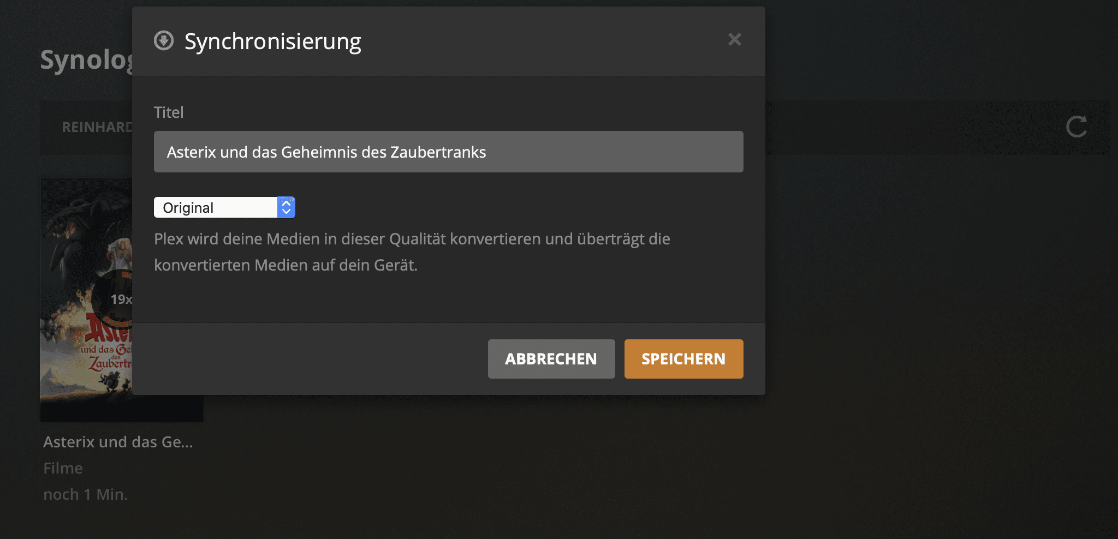Click the Synology heading in background
Screen dimensions: 1118x539
tap(86, 60)
